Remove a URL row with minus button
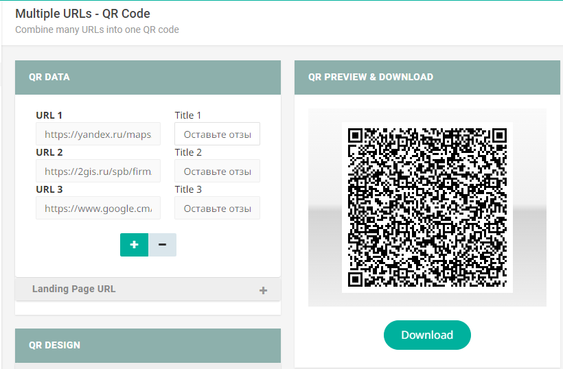 (162, 245)
